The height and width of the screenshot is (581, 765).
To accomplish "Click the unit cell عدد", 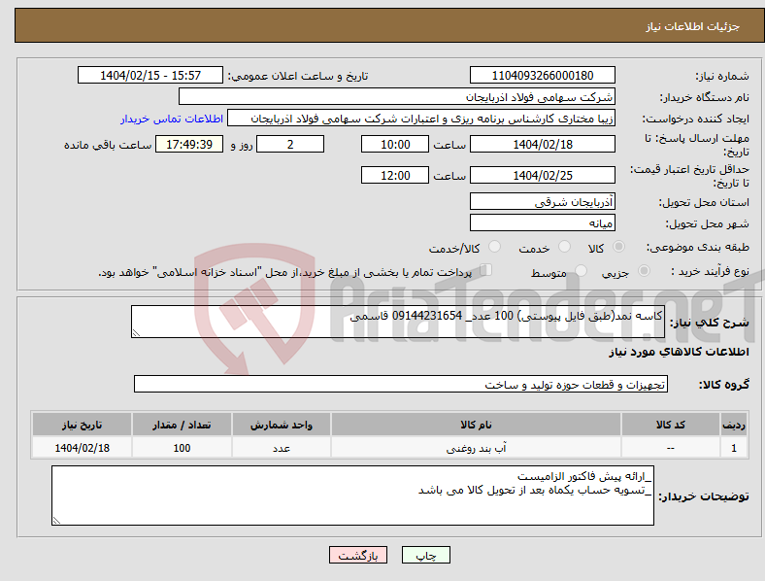I will pos(282,448).
